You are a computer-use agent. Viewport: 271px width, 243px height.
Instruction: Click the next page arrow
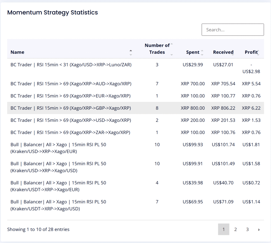(x=259, y=229)
